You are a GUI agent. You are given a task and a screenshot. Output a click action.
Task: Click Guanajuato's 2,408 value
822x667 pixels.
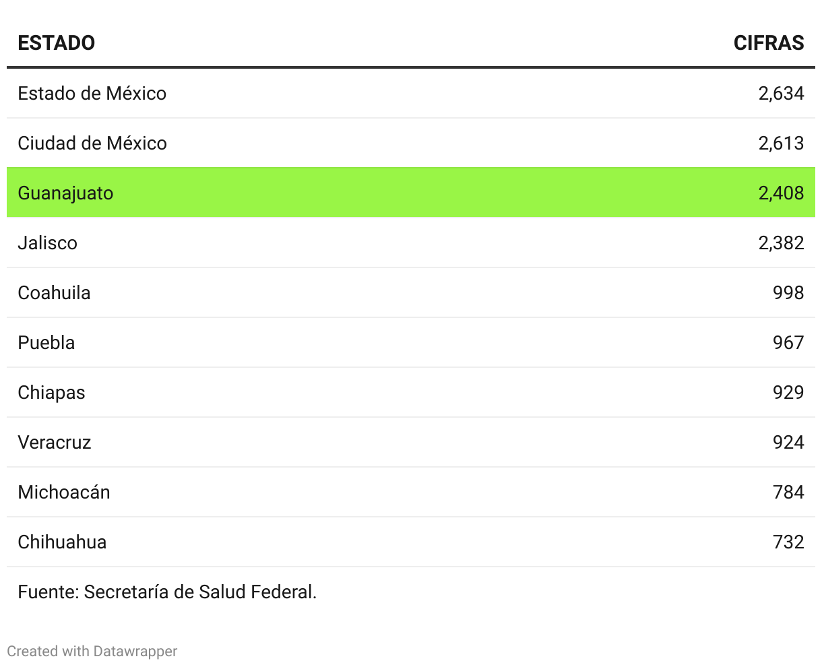point(781,193)
